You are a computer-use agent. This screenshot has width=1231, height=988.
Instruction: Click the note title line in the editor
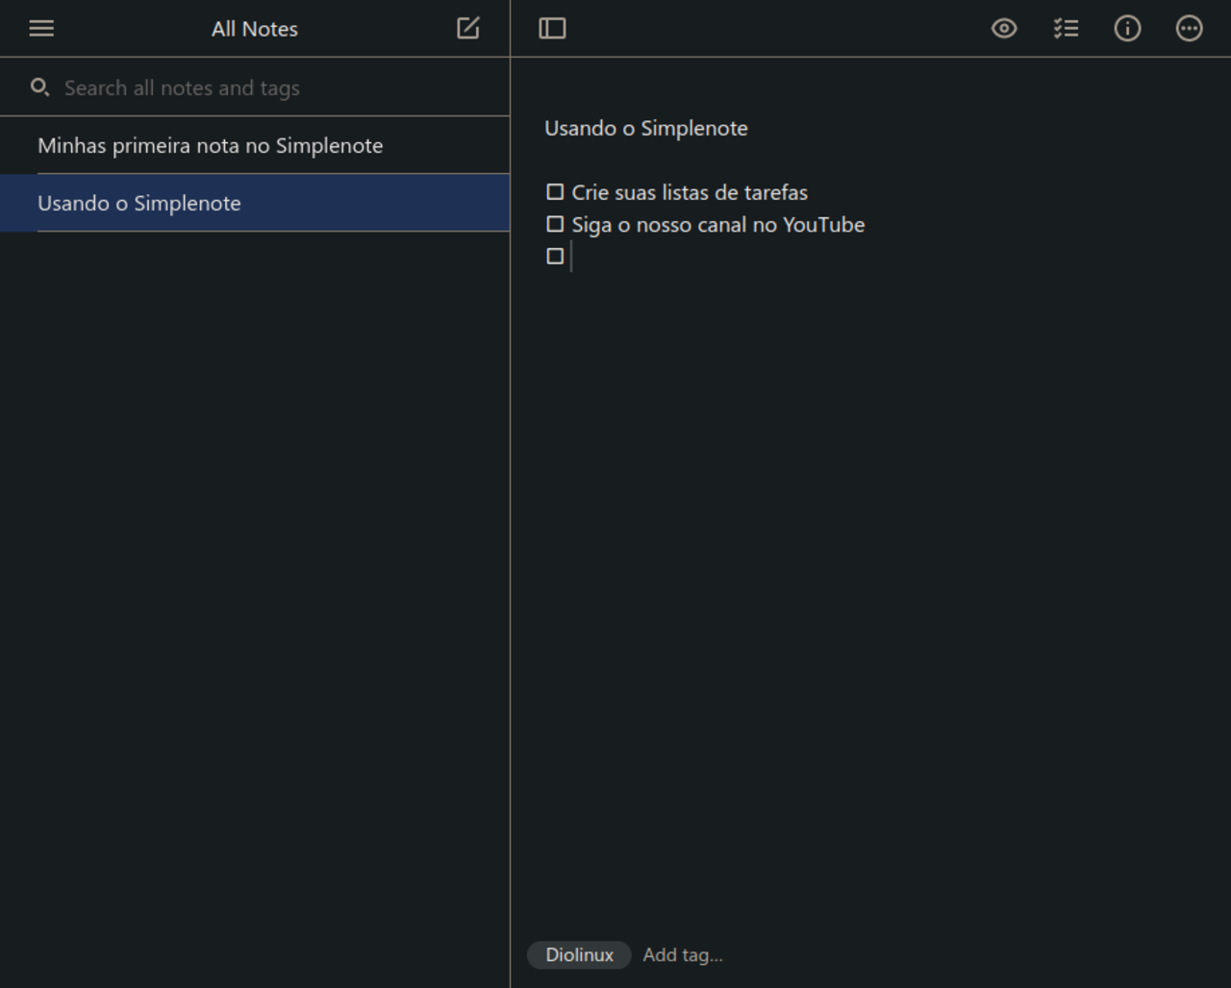(x=646, y=129)
